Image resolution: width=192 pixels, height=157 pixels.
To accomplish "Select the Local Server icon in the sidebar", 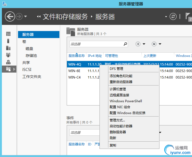I will (8, 41).
